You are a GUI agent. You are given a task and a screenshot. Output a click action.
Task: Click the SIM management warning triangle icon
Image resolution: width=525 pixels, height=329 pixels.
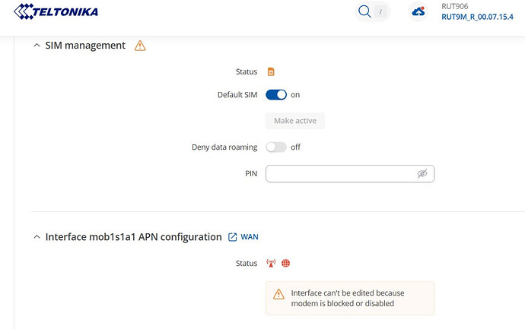(140, 46)
